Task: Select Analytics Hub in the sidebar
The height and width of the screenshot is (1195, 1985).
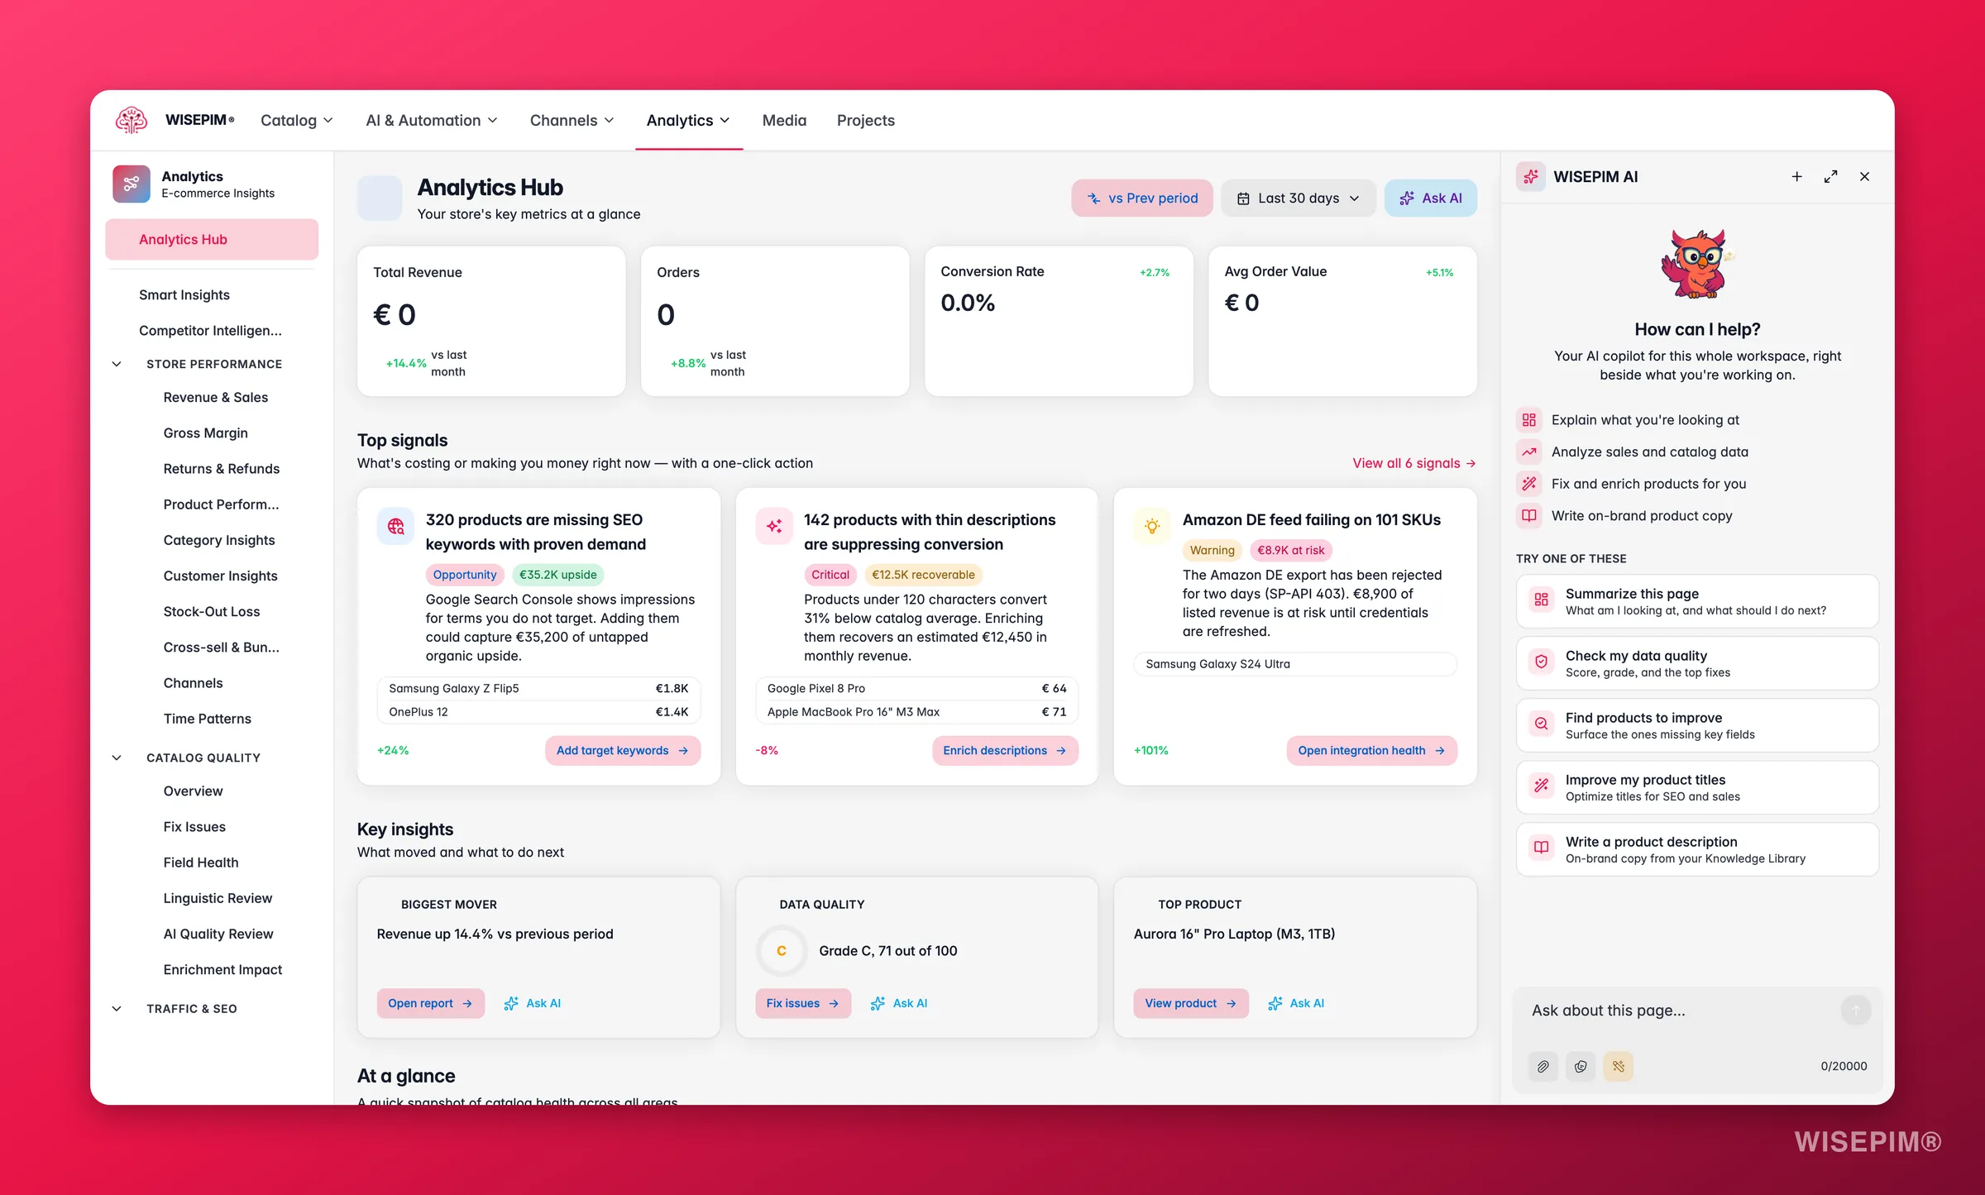Action: click(212, 240)
